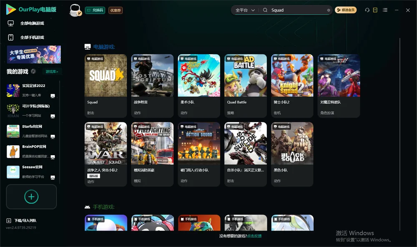Image resolution: width=417 pixels, height=247 pixels.
Task: Click the PC icon beside 可汗学院(国际版)
Action: tap(53, 116)
